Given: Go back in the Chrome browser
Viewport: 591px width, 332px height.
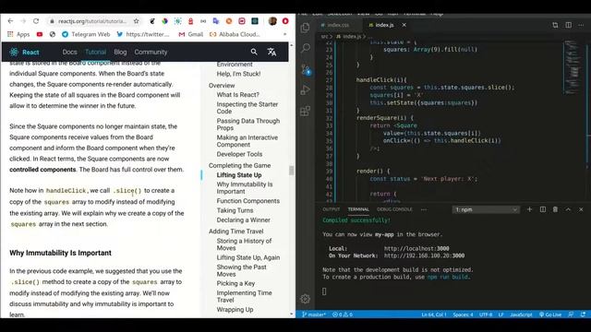Looking at the screenshot, I should pyautogui.click(x=10, y=21).
